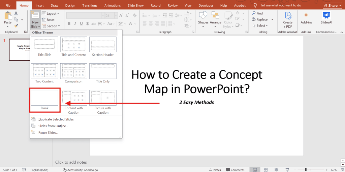Collapse the ribbon chevron
This screenshot has height=172, width=345.
click(342, 32)
